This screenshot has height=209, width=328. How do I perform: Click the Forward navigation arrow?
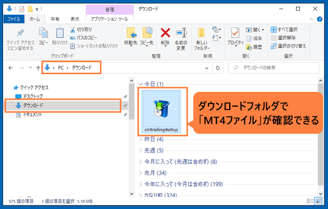click(22, 68)
